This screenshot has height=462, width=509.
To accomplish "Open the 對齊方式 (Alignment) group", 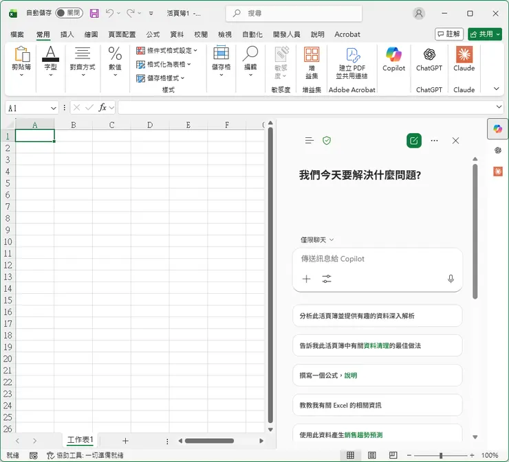I will pos(83,62).
